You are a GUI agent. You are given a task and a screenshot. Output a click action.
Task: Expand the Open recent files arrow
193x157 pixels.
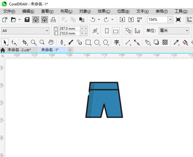tap(20, 20)
